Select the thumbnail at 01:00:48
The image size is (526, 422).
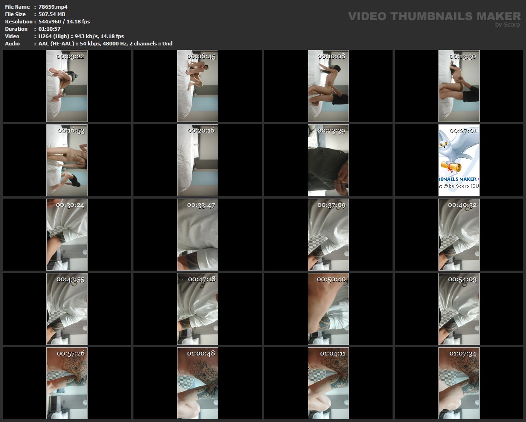pyautogui.click(x=198, y=383)
